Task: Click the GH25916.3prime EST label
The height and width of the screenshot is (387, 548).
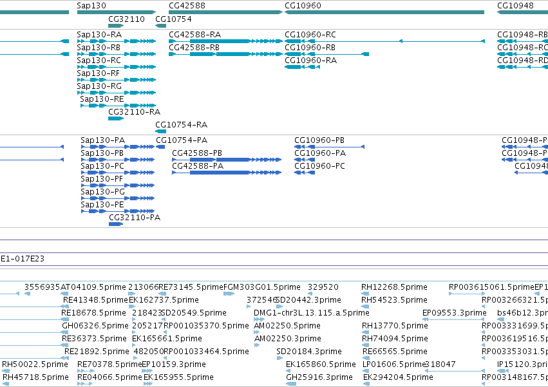Action: click(319, 377)
